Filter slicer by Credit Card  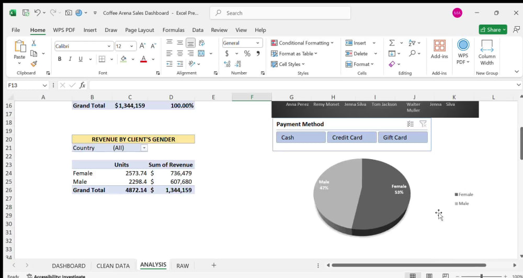[351, 137]
